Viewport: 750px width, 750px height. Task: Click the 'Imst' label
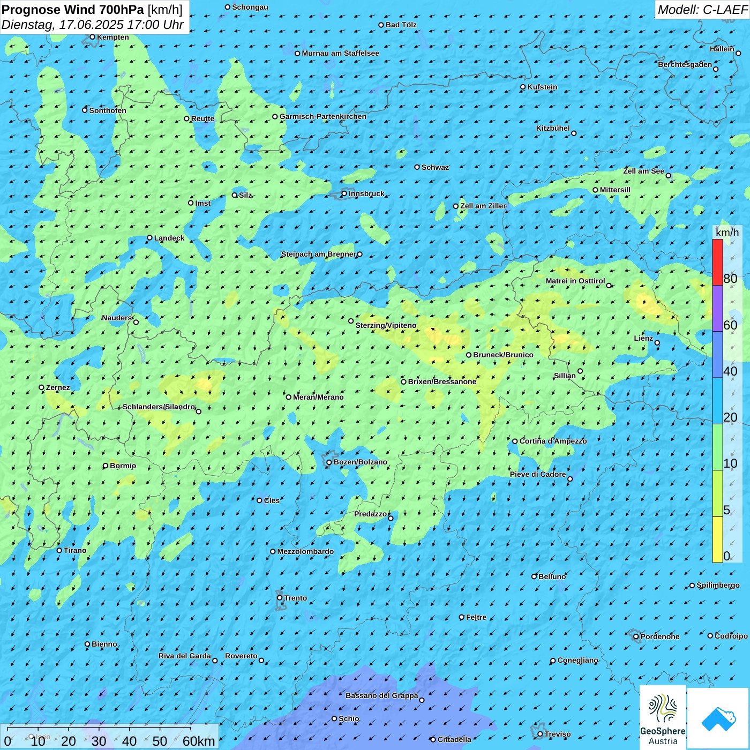pos(203,203)
